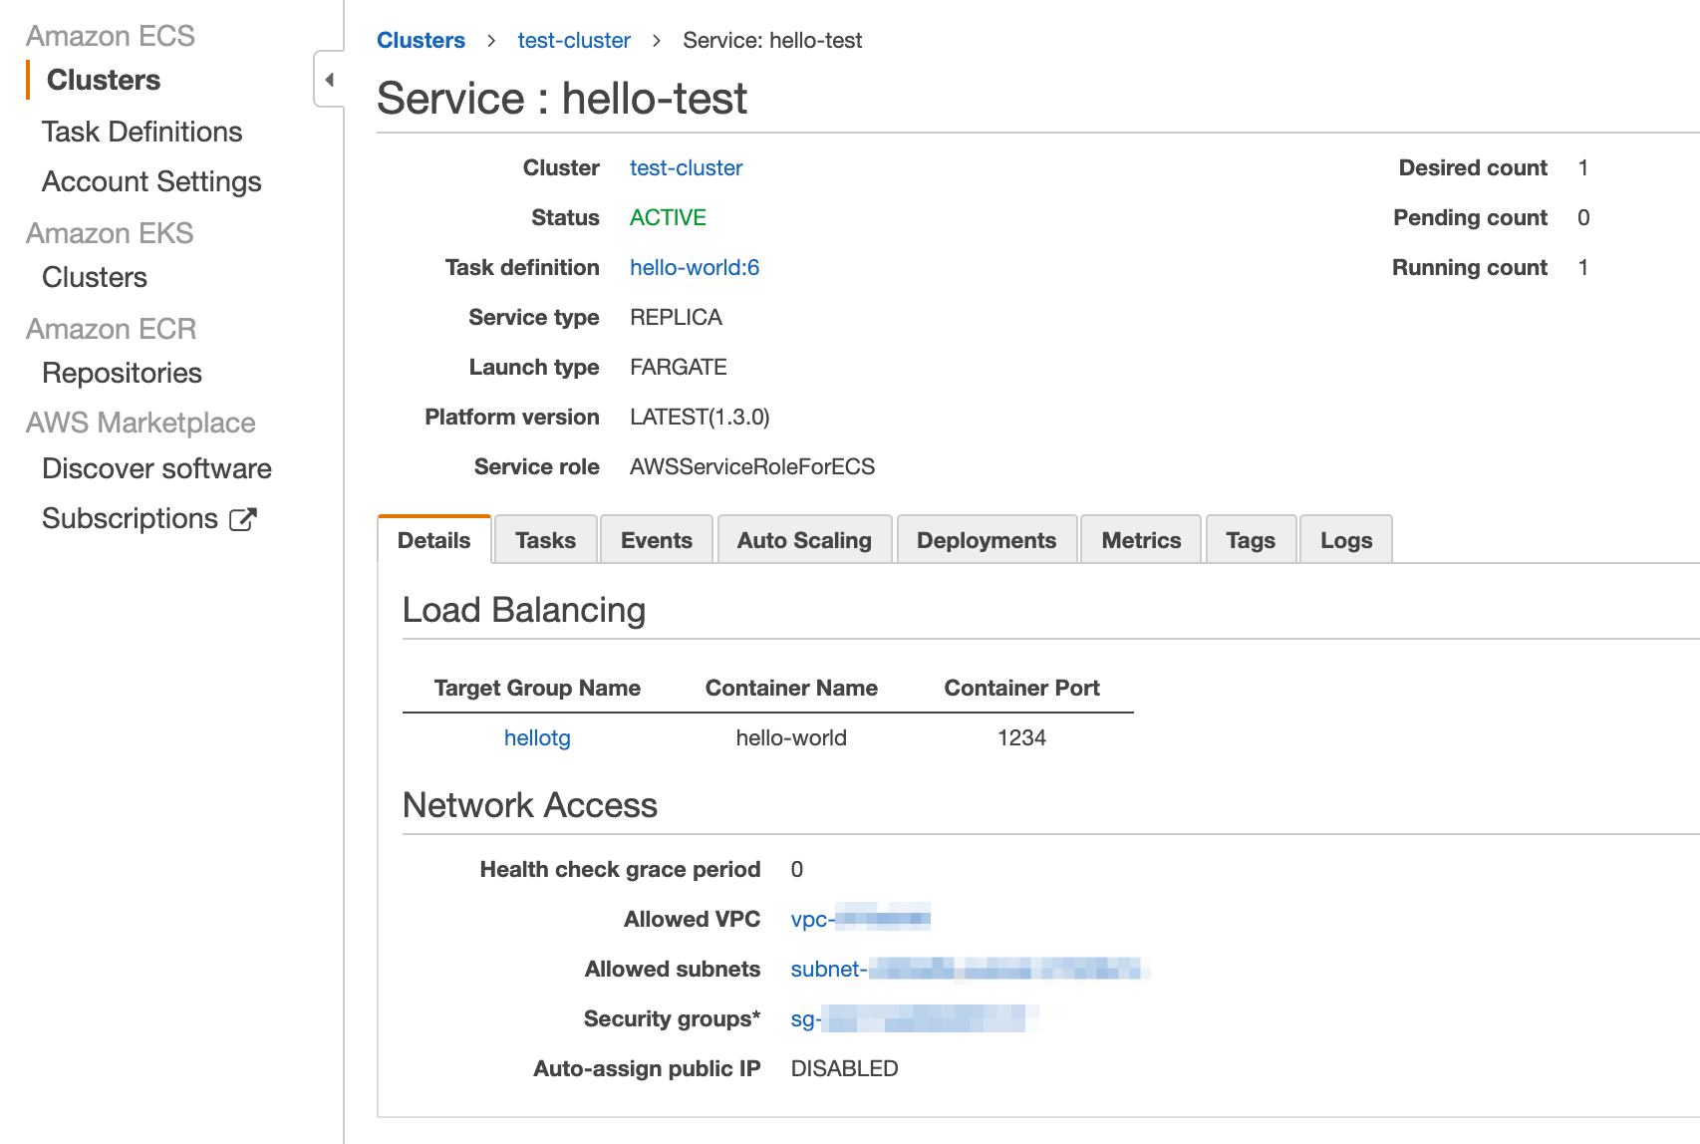Image resolution: width=1700 pixels, height=1144 pixels.
Task: Open the Events tab
Action: (x=656, y=540)
